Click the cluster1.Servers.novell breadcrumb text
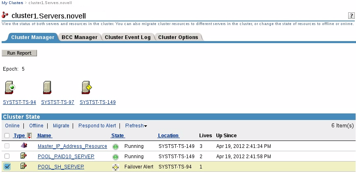The image size is (356, 173). click(50, 3)
